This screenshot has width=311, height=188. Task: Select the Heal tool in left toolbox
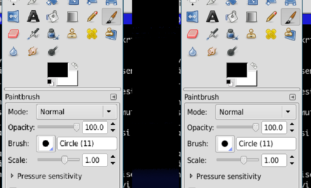click(92, 34)
